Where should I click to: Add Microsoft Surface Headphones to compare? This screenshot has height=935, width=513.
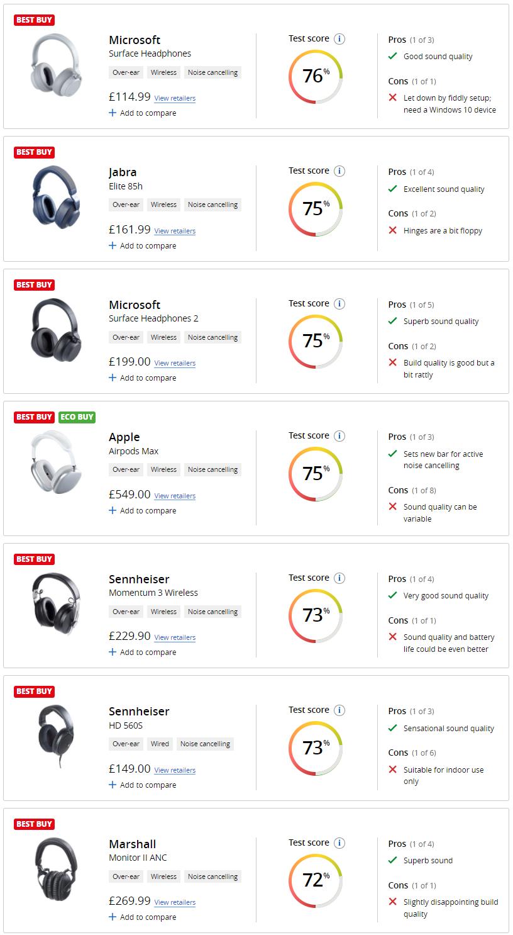click(x=143, y=113)
